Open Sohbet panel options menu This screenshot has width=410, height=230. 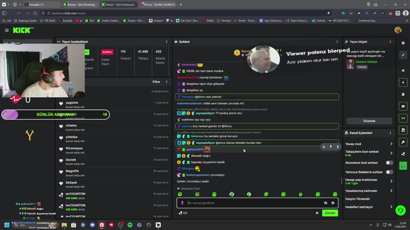337,42
